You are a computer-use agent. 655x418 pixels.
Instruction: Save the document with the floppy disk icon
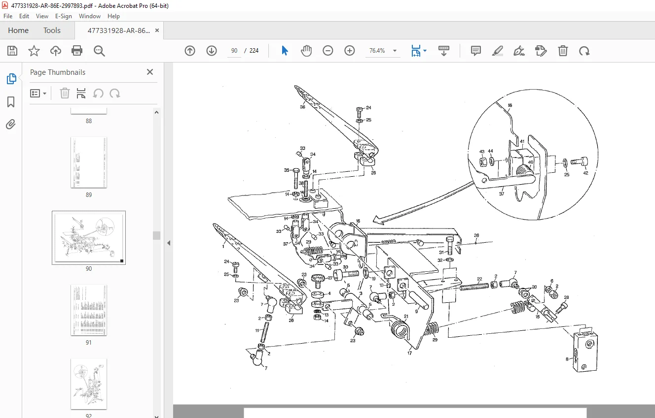(12, 51)
